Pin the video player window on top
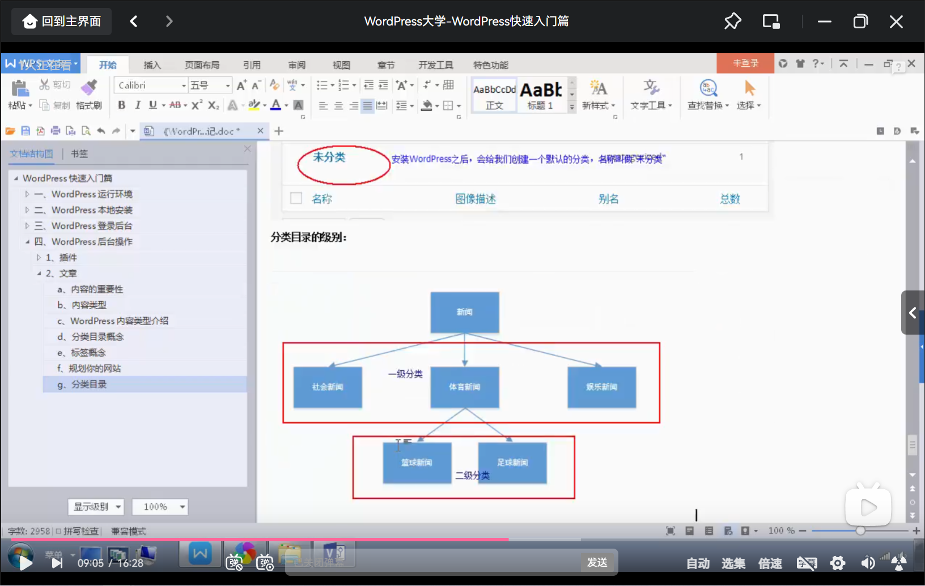 732,22
